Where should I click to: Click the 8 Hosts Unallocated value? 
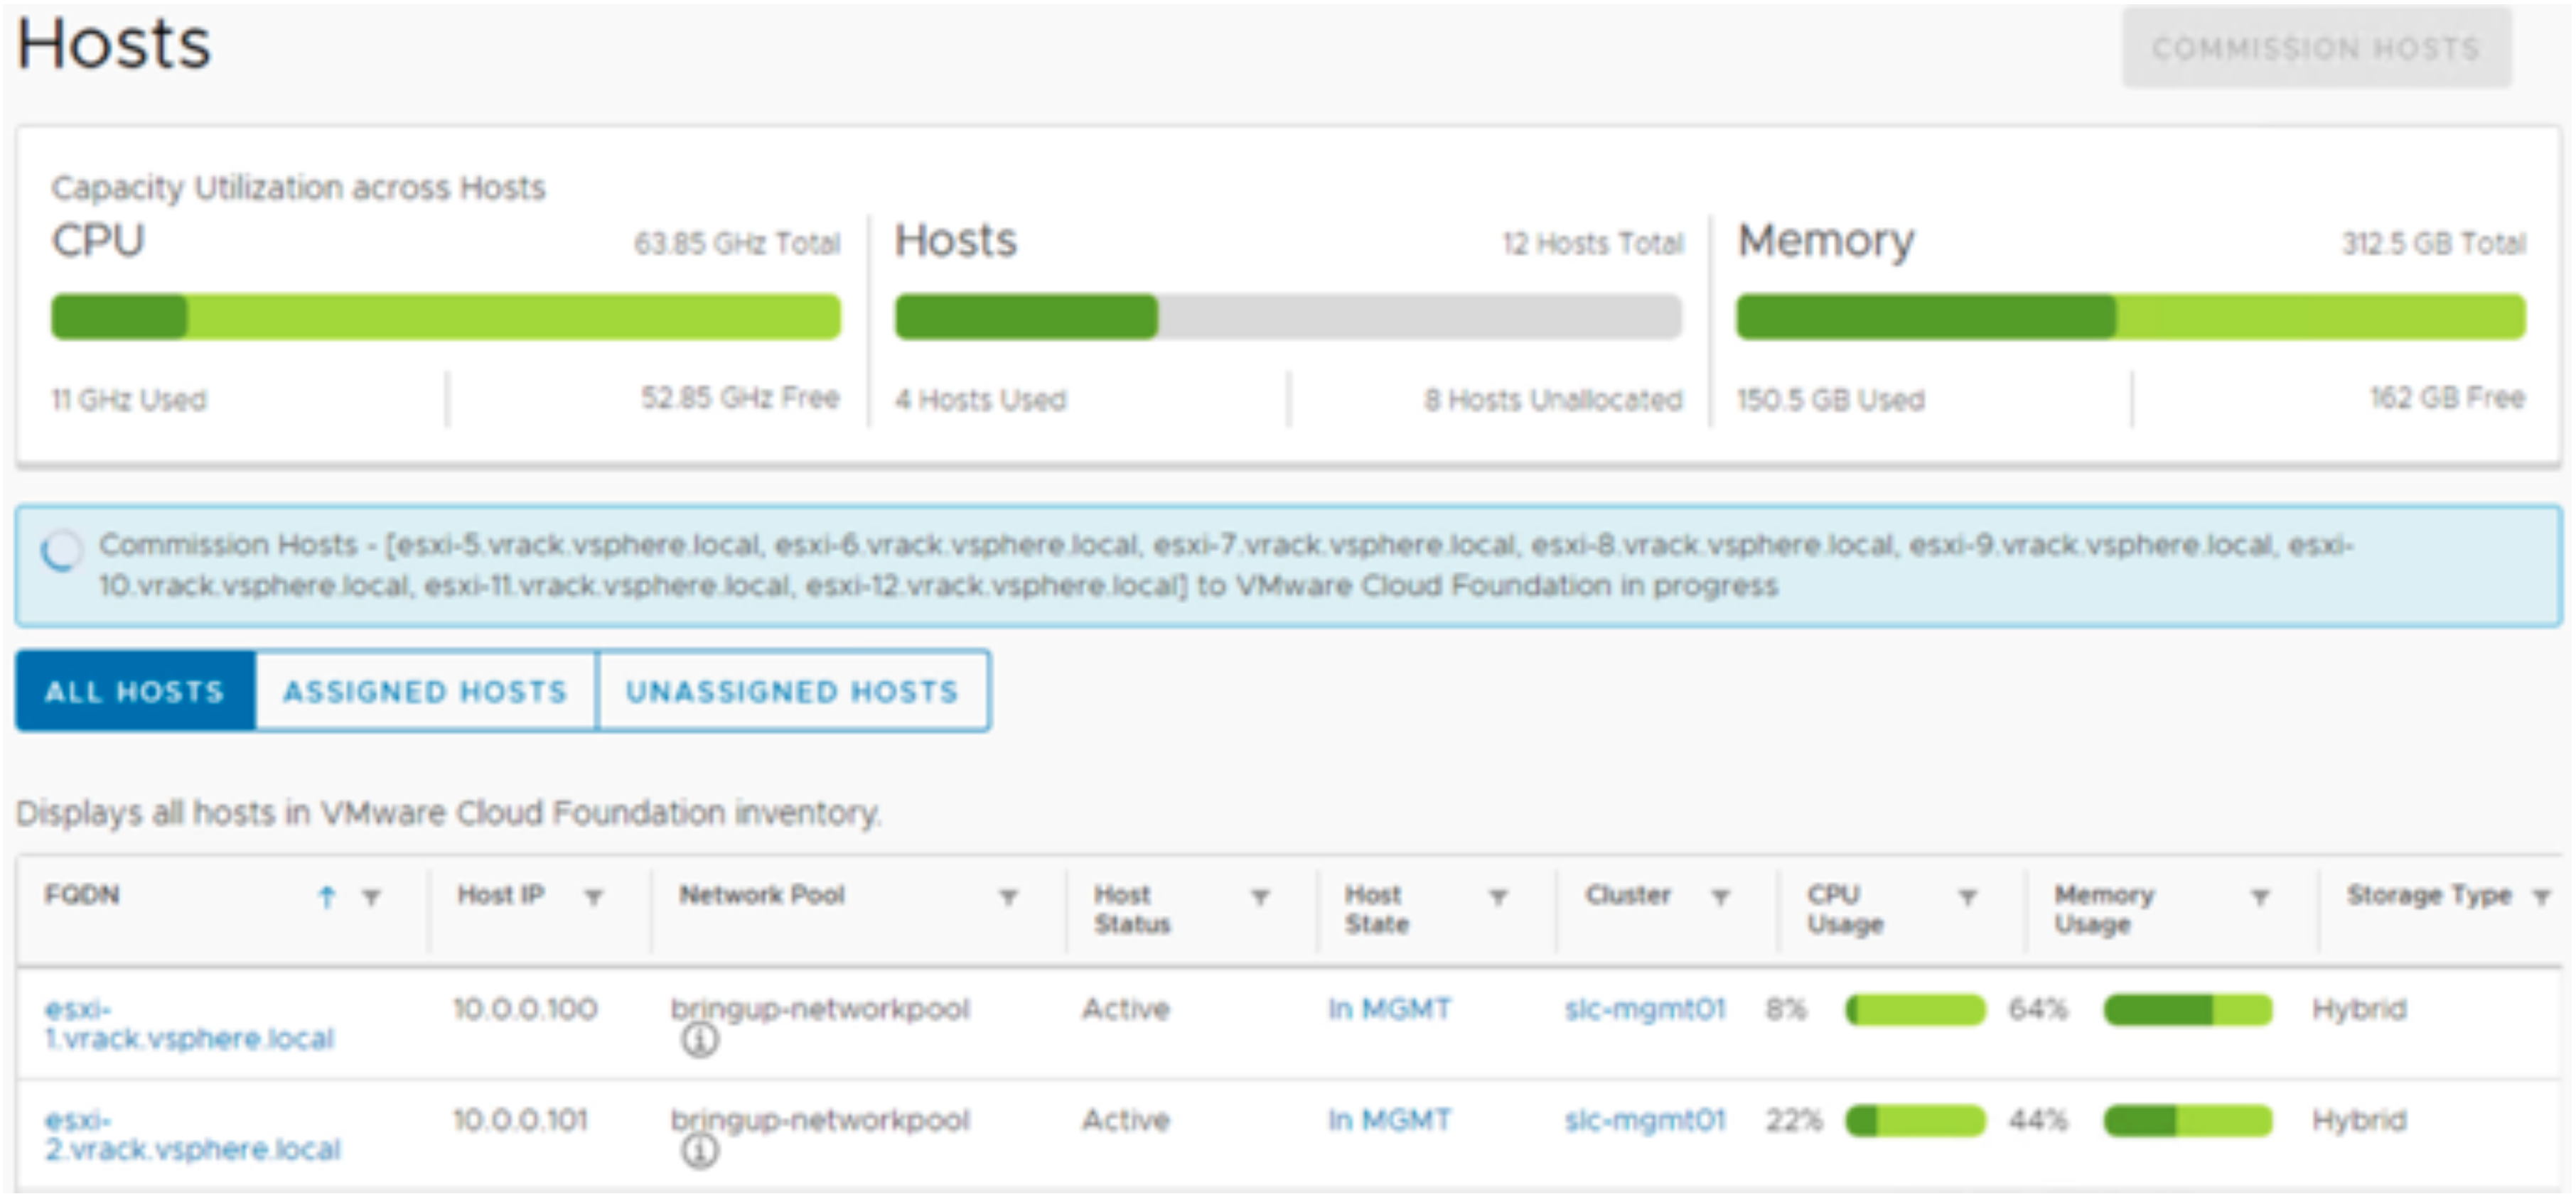[x=1554, y=400]
